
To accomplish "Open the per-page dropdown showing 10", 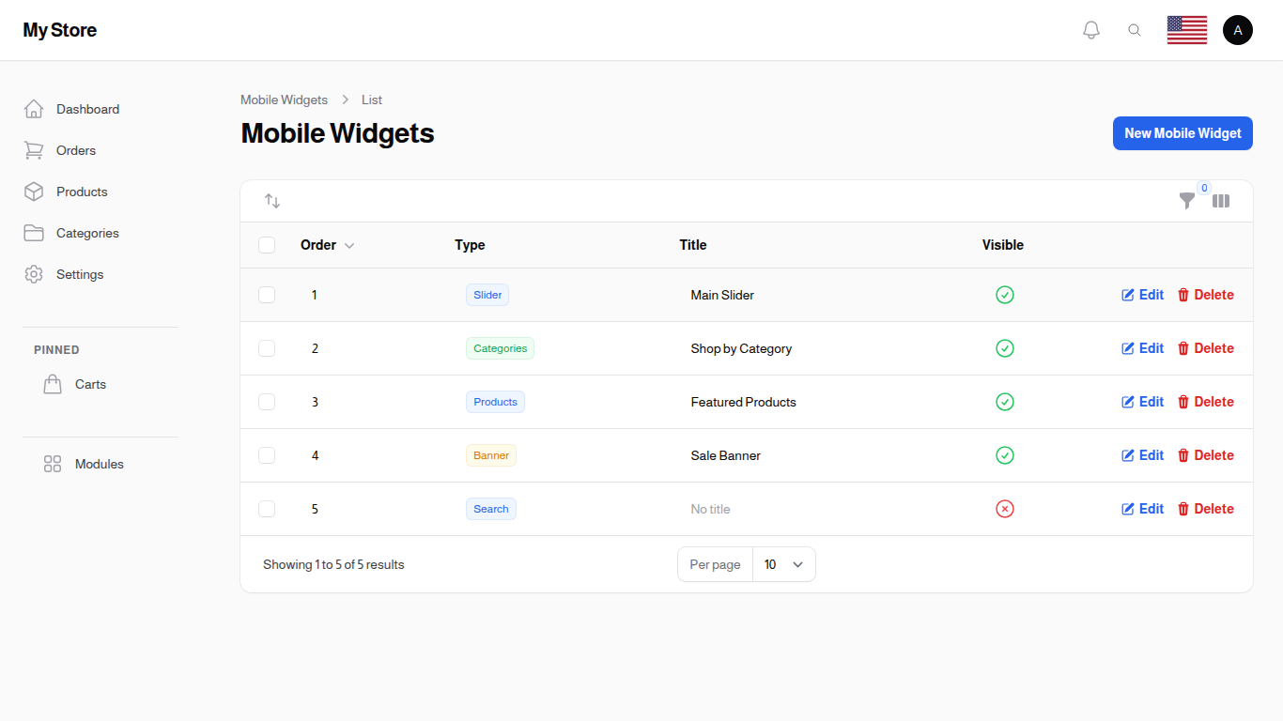I will click(x=784, y=564).
